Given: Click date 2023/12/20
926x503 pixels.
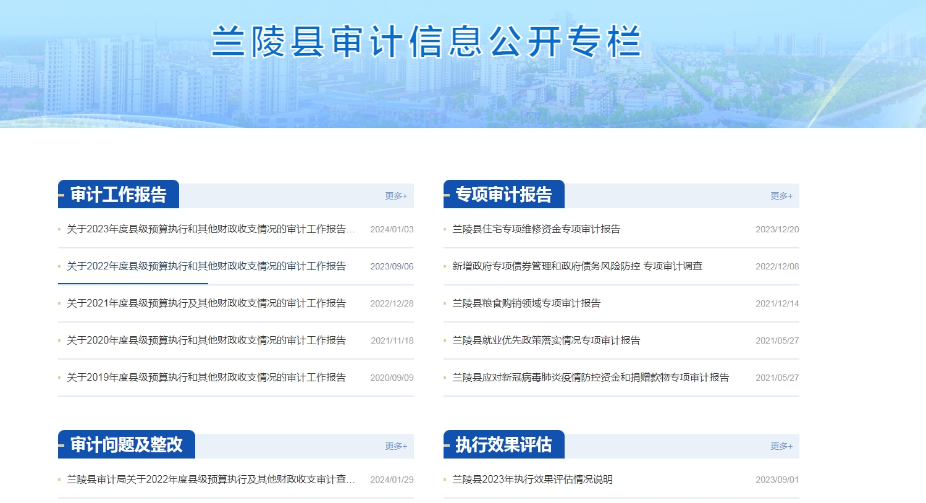Looking at the screenshot, I should pyautogui.click(x=777, y=229).
